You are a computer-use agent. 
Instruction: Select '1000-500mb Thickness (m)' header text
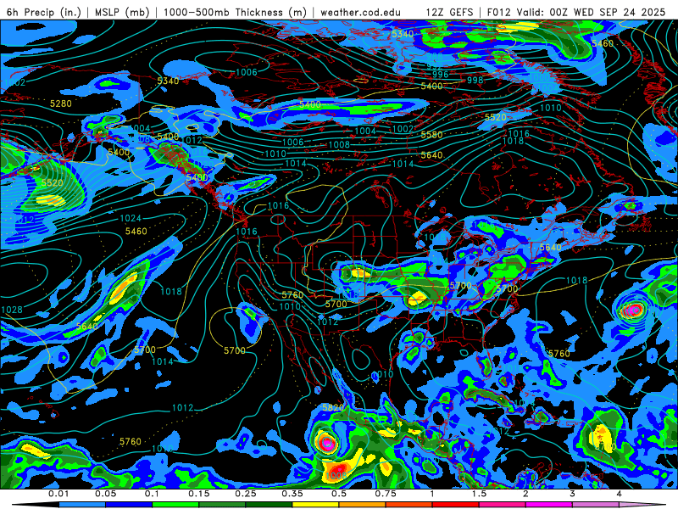235,12
